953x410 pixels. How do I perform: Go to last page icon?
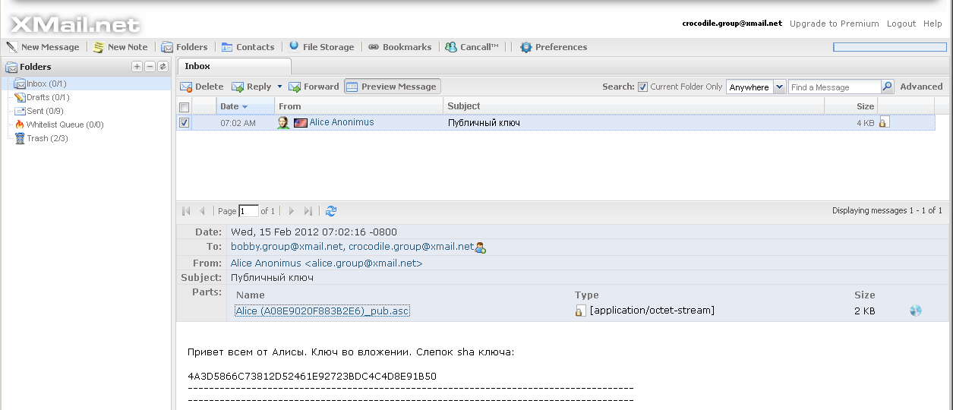[x=308, y=211]
